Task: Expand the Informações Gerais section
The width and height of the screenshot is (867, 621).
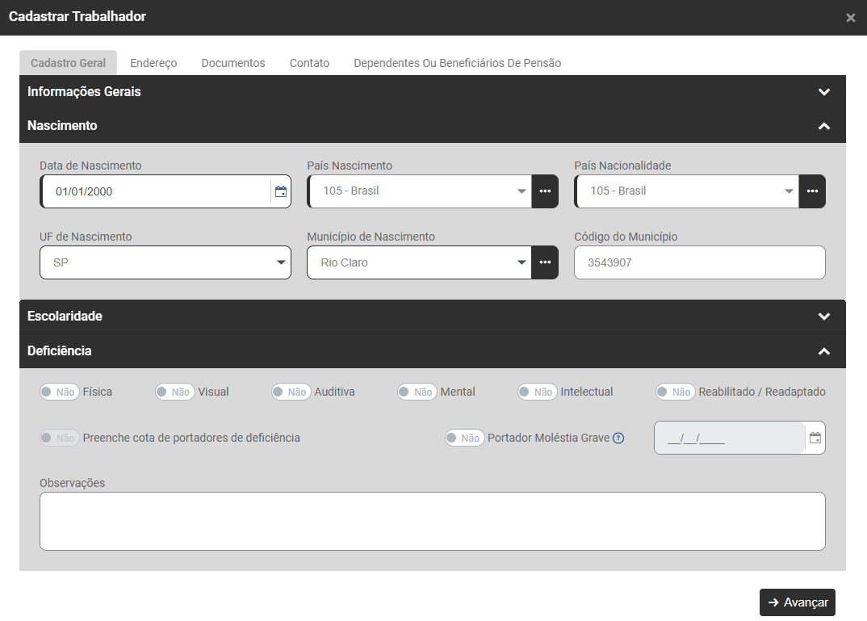Action: point(823,92)
